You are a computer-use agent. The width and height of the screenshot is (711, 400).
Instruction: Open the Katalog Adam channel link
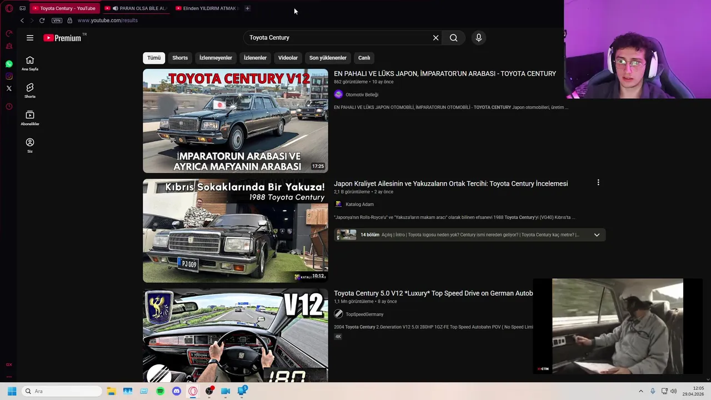point(359,204)
